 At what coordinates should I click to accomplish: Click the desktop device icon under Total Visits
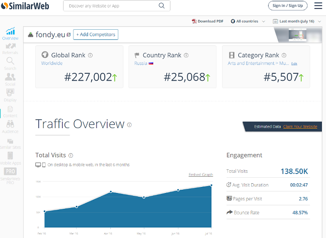38,165
